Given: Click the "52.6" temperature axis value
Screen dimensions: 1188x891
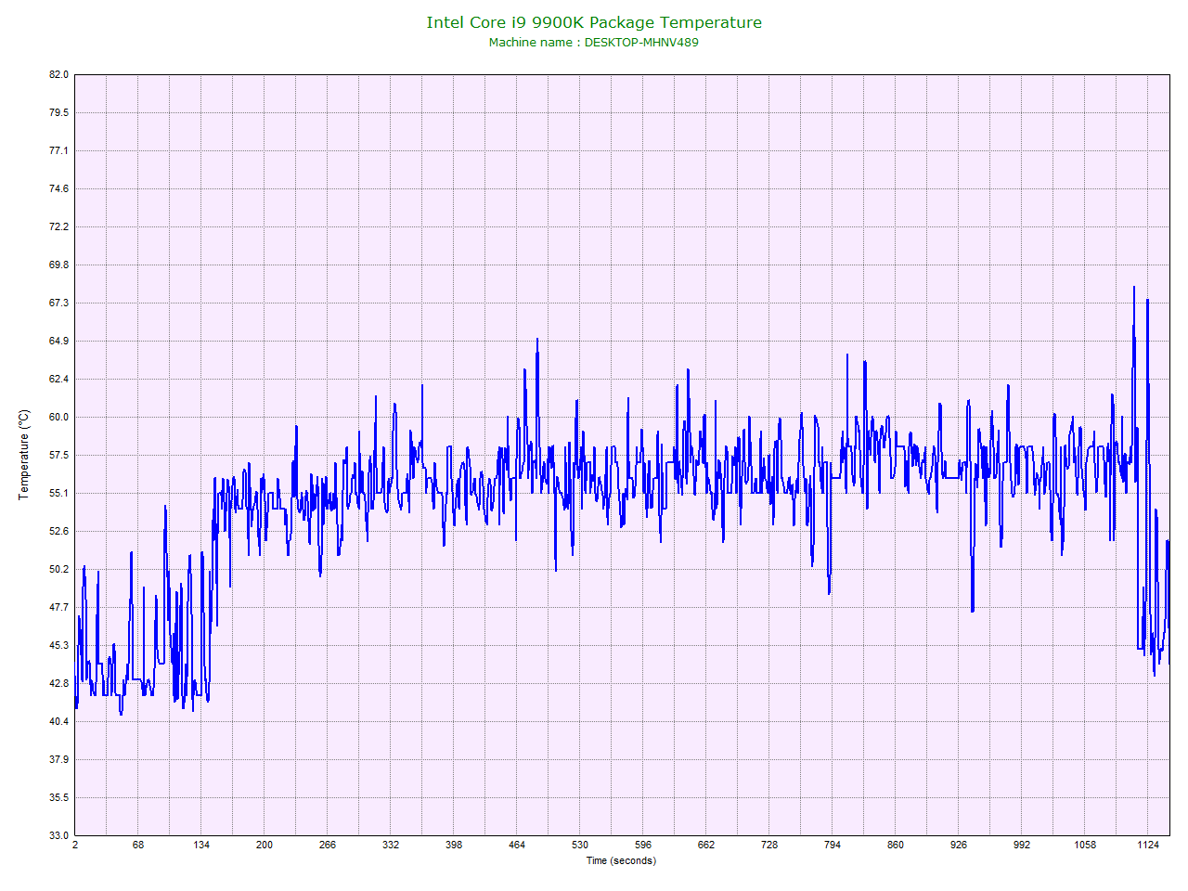Looking at the screenshot, I should click(x=58, y=531).
